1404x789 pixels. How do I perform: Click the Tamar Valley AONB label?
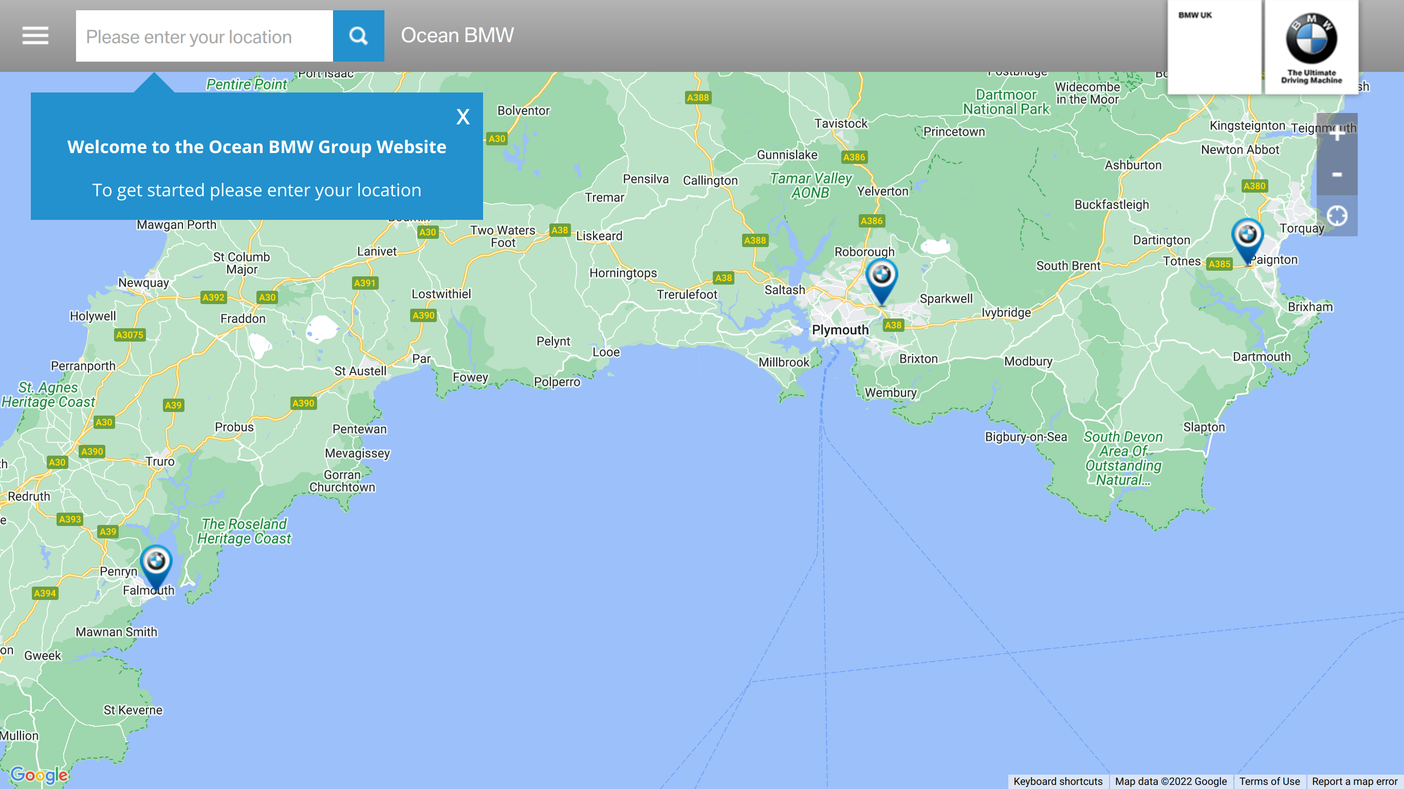810,185
